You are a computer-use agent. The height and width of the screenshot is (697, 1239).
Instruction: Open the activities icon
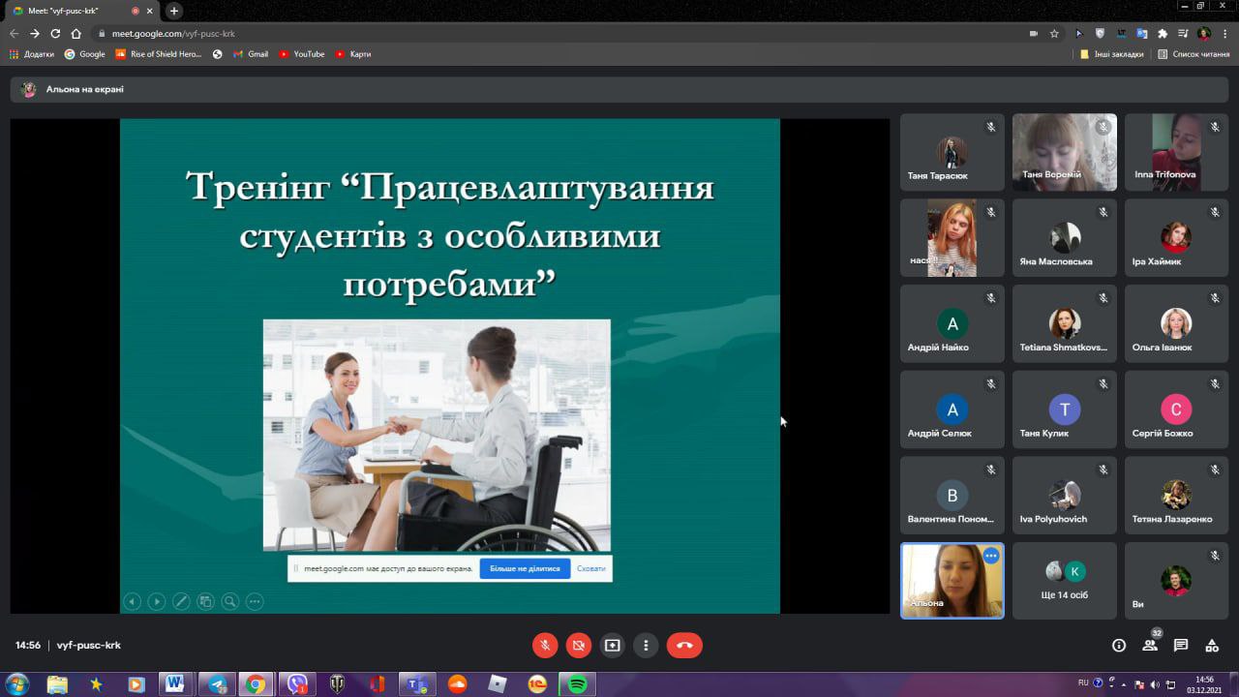(x=1212, y=646)
